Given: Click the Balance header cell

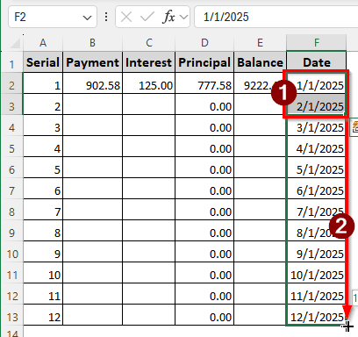Looking at the screenshot, I should 260,62.
